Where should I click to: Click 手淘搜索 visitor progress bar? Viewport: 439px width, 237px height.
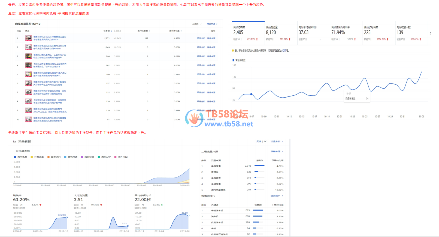coord(259,166)
